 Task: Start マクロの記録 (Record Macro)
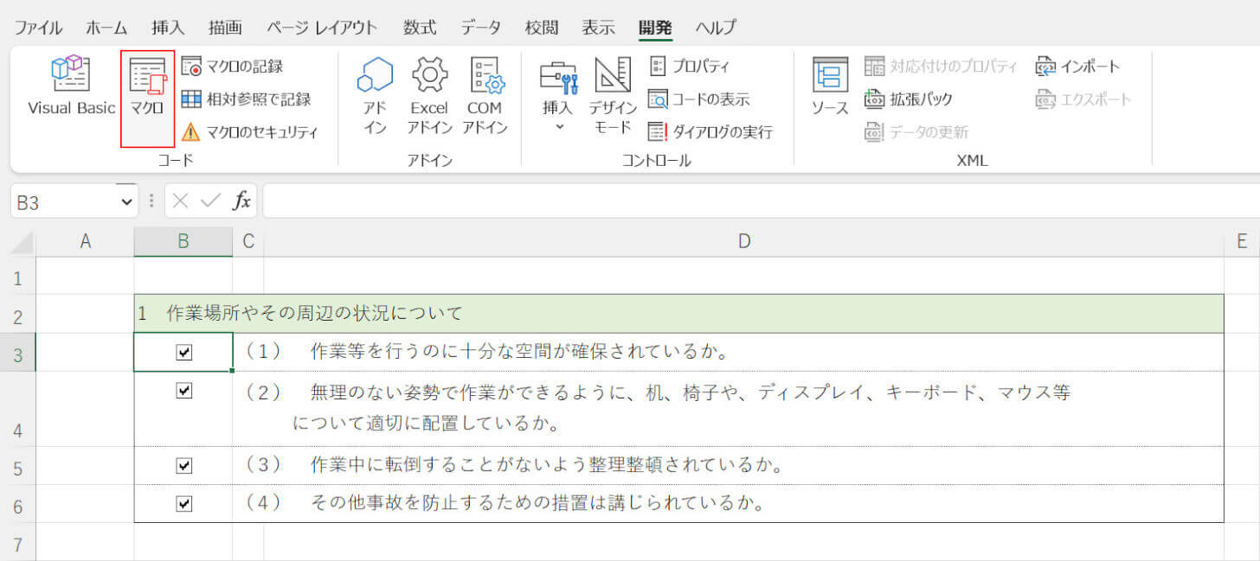(251, 65)
